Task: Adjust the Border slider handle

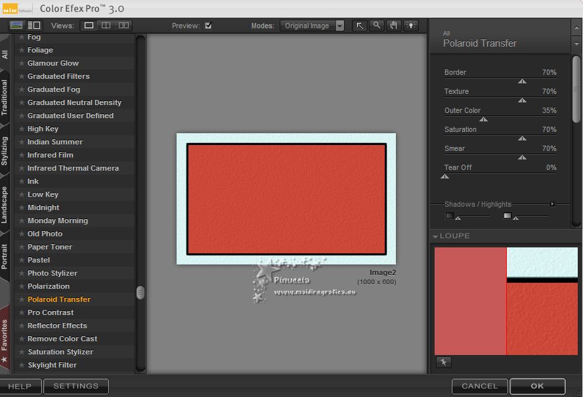Action: coord(522,81)
